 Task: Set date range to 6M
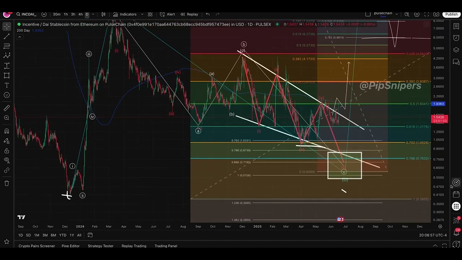click(x=53, y=235)
